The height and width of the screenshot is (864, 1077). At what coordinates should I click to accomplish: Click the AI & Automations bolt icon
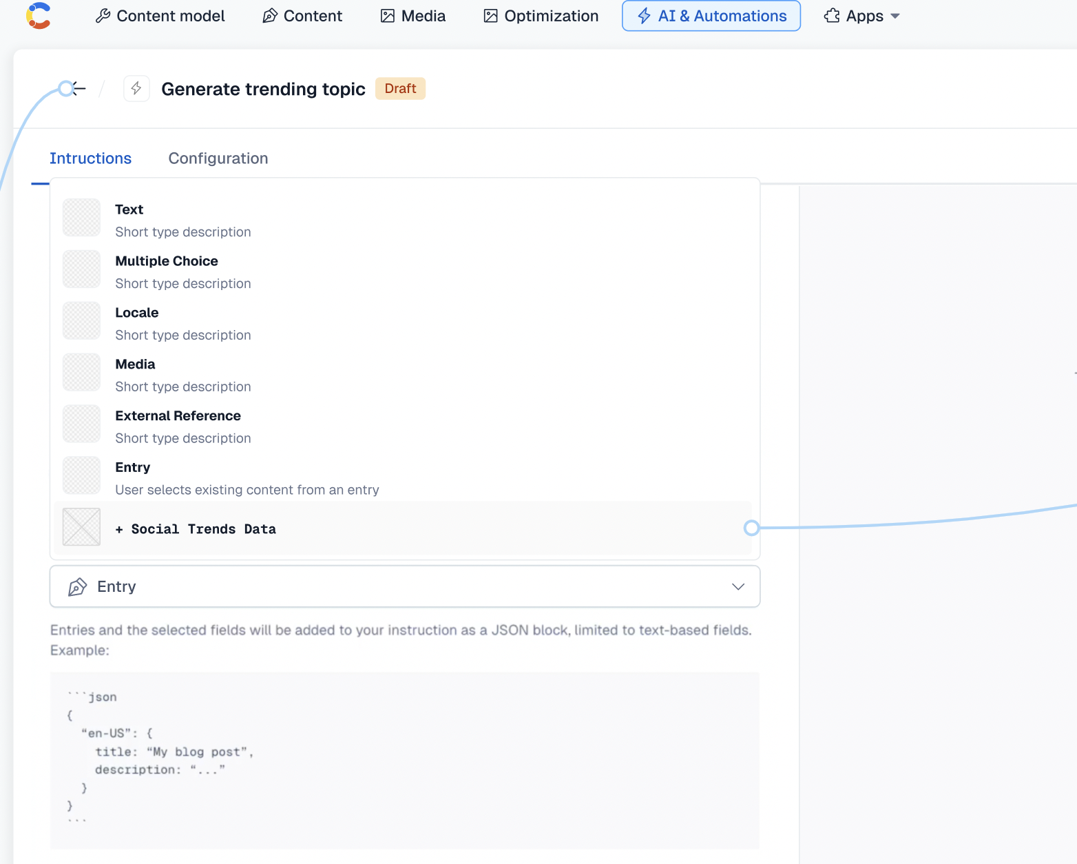(x=644, y=16)
